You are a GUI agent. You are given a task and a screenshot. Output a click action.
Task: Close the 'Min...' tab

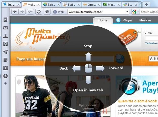(119, 5)
